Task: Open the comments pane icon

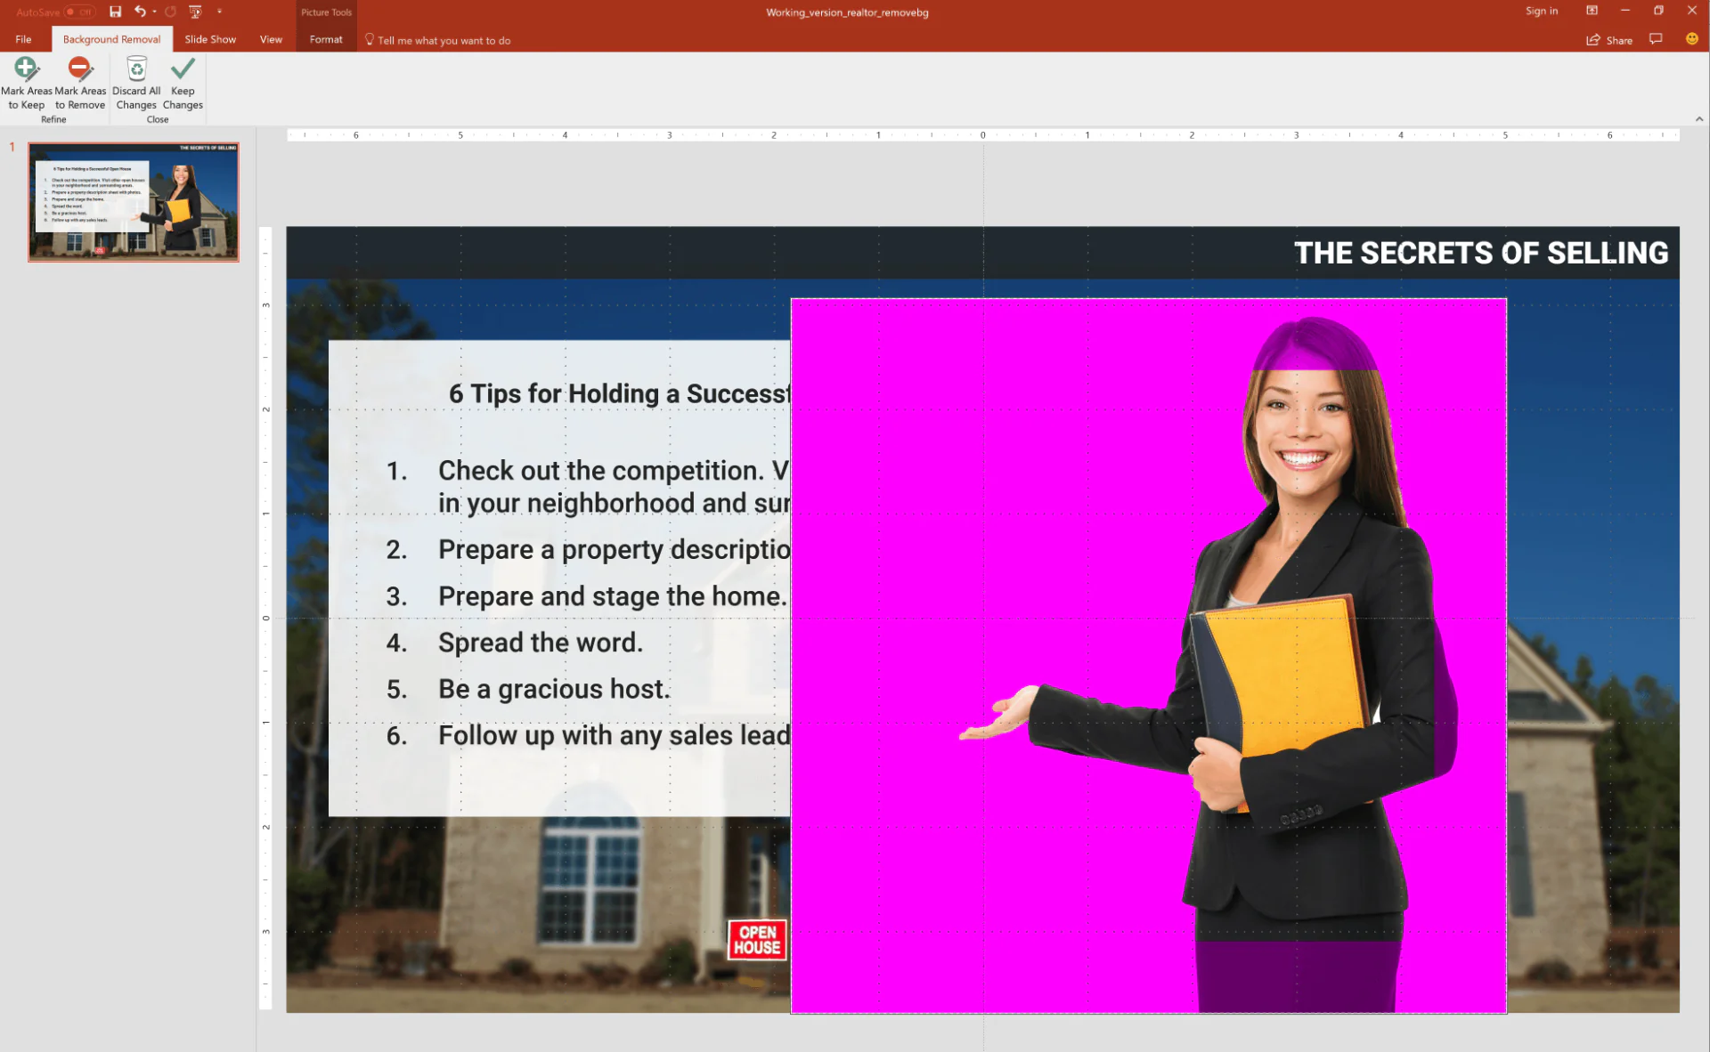Action: pos(1656,39)
